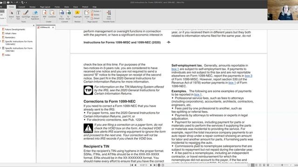This screenshot has width=298, height=167.
Task: Open the Forms ribbon tab
Action: tap(57, 7)
